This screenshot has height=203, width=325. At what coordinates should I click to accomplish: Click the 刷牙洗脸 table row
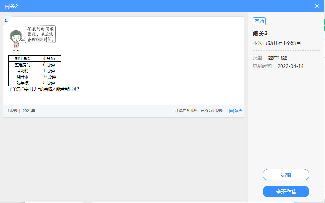click(x=35, y=58)
